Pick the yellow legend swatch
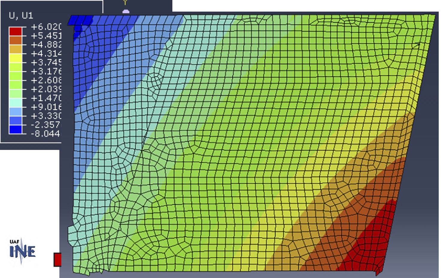This screenshot has height=278, width=445. tap(15, 58)
